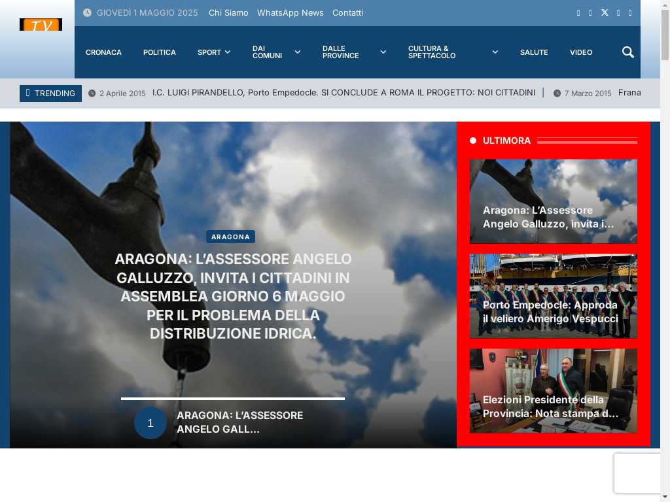Open the Salute section
Screen dimensions: 670x502
coord(534,52)
